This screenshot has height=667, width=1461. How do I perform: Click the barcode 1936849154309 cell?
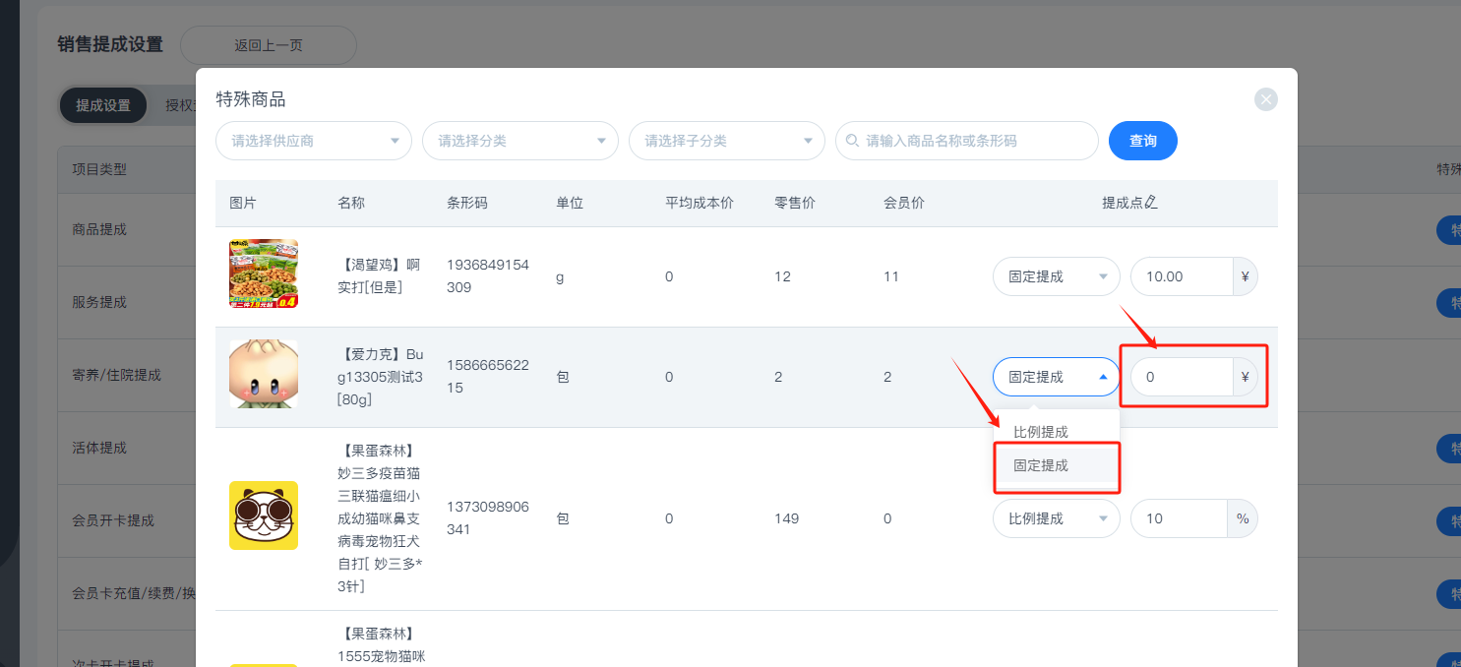click(487, 276)
